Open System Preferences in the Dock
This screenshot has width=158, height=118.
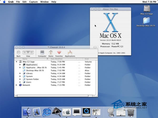pos(67,112)
